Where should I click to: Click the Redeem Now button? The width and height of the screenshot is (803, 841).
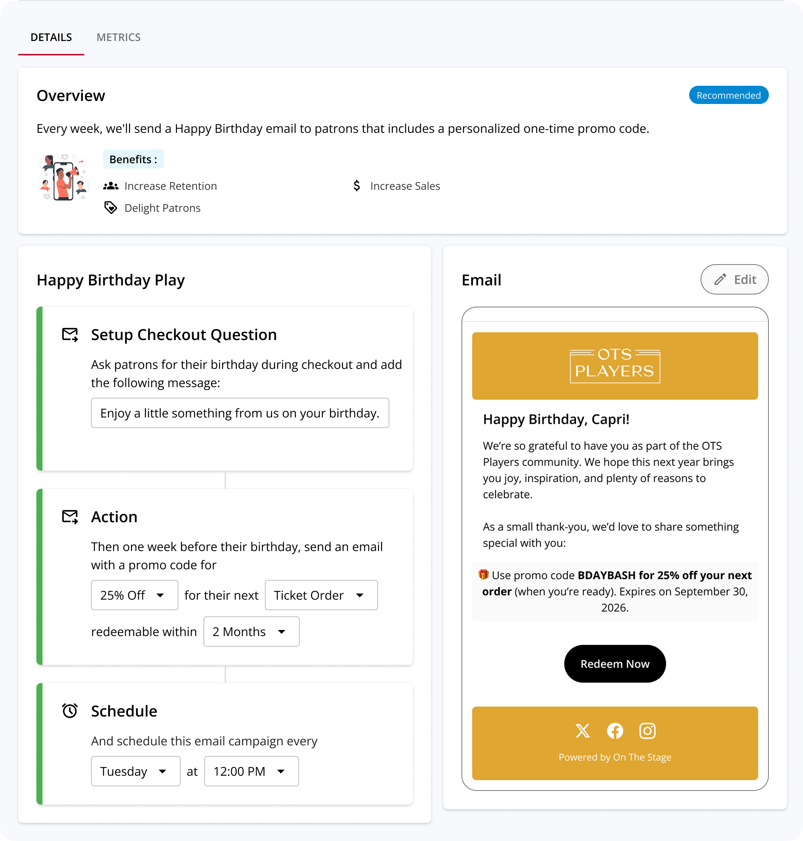pos(615,663)
